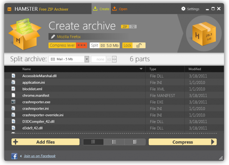
Task: Click the chrome.manifest file icon
Action: coord(13,95)
